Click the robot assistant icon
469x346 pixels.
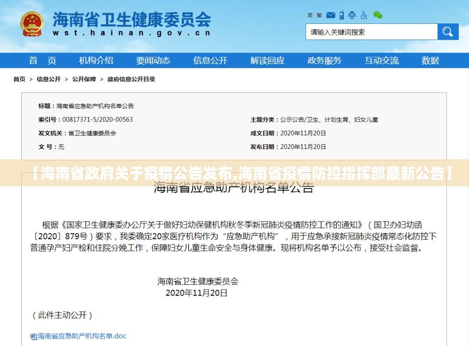click(352, 15)
